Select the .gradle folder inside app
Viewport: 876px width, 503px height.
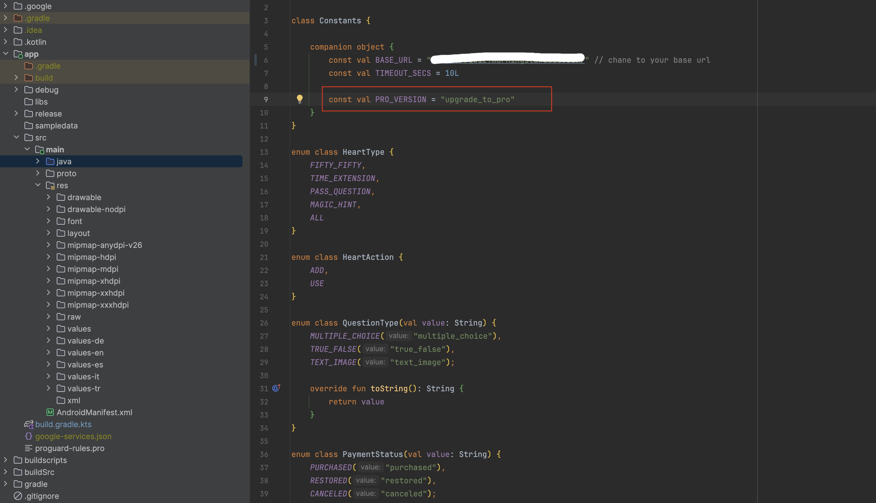coord(48,66)
